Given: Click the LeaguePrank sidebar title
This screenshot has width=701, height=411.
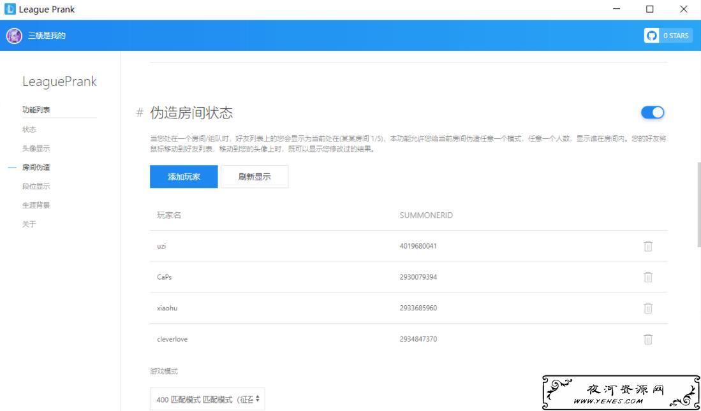Looking at the screenshot, I should pyautogui.click(x=59, y=82).
